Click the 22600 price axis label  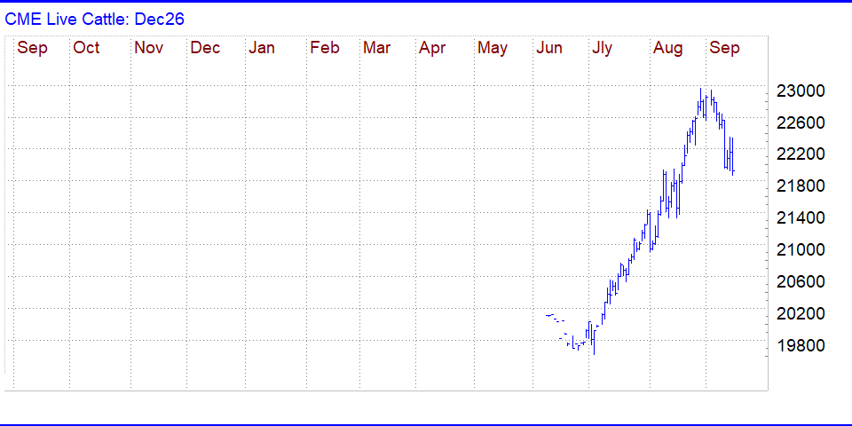801,122
